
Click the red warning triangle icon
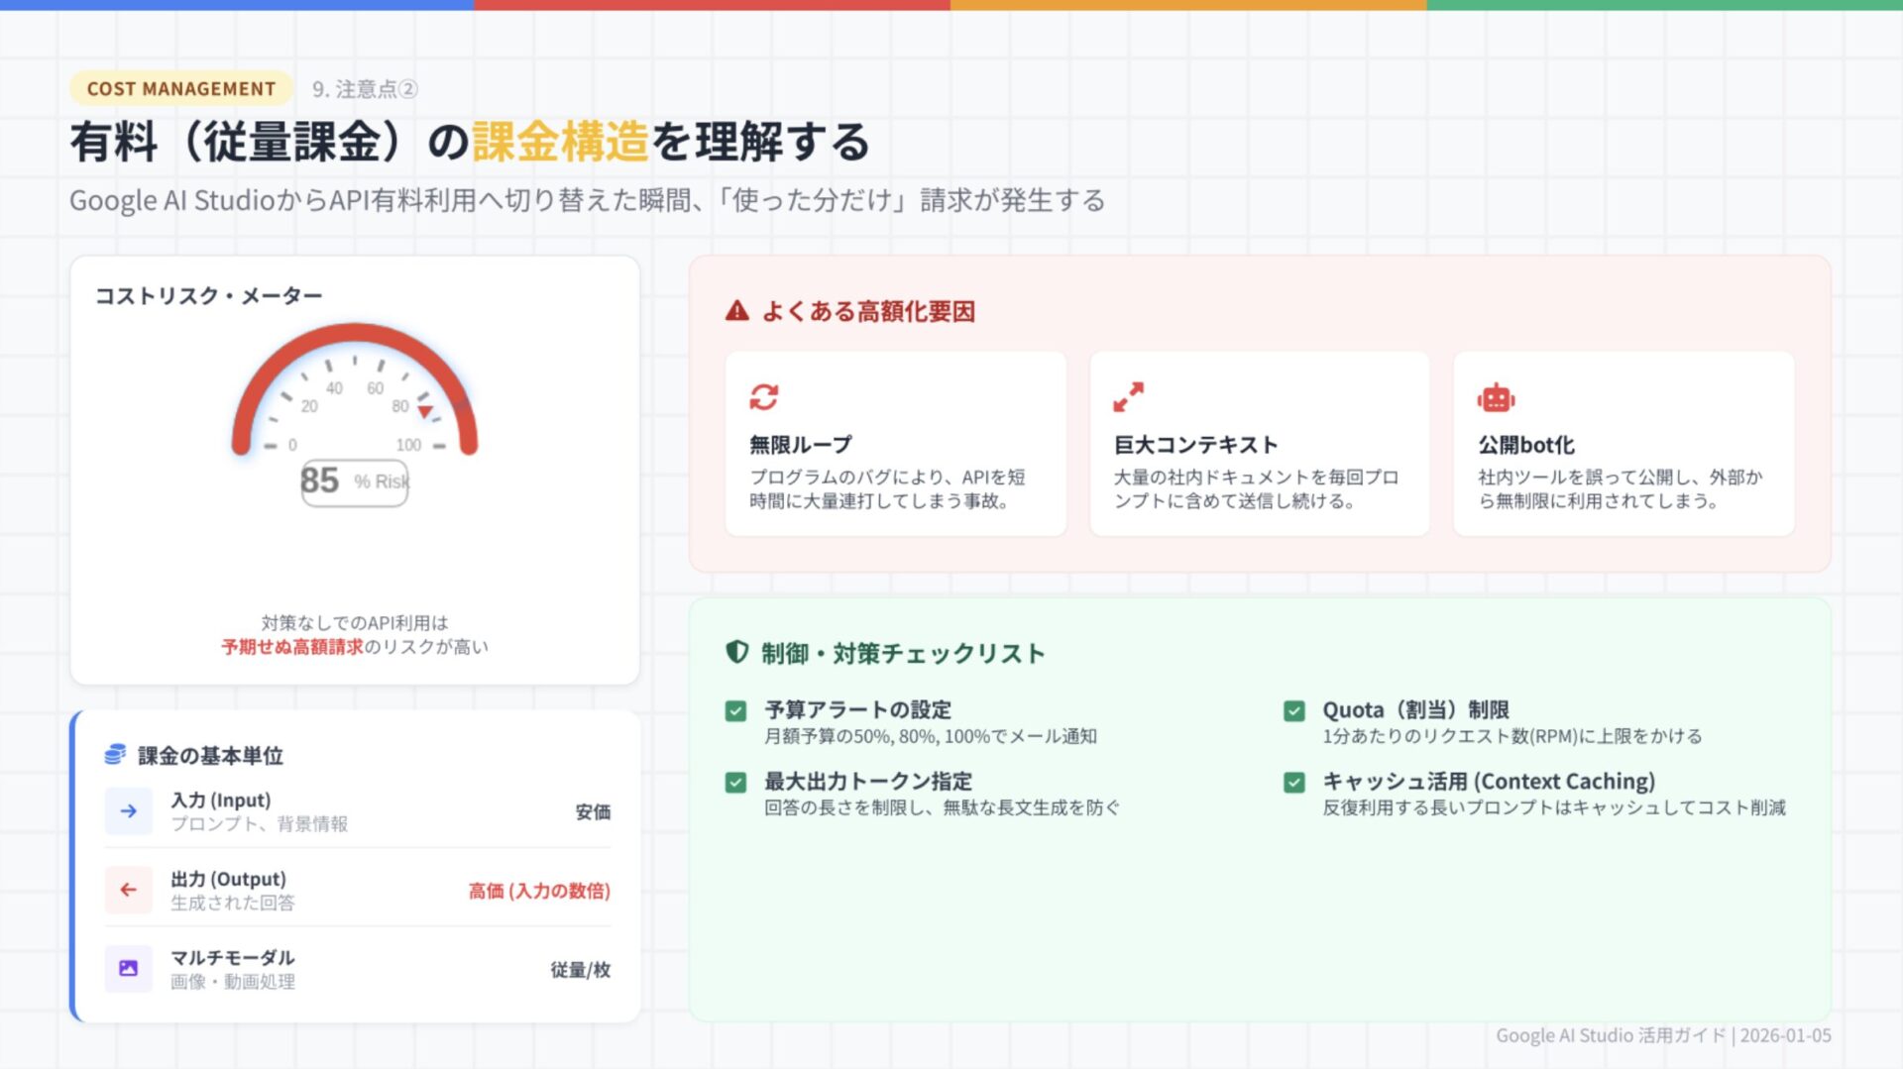click(736, 311)
